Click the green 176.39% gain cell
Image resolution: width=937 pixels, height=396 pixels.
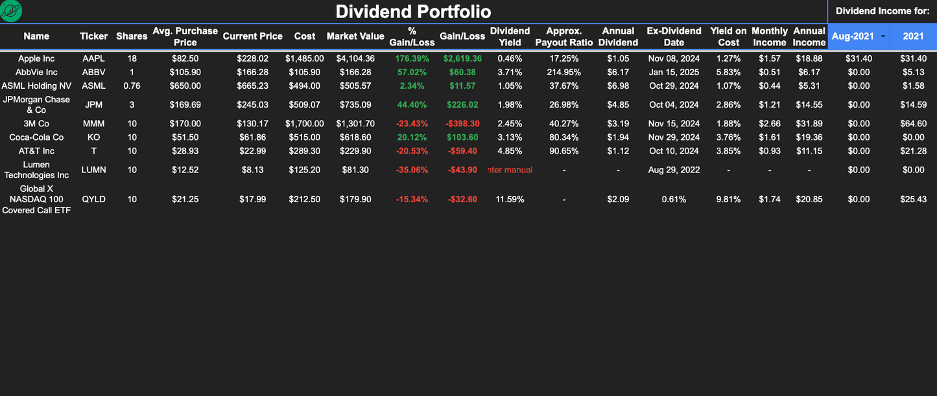coord(410,58)
